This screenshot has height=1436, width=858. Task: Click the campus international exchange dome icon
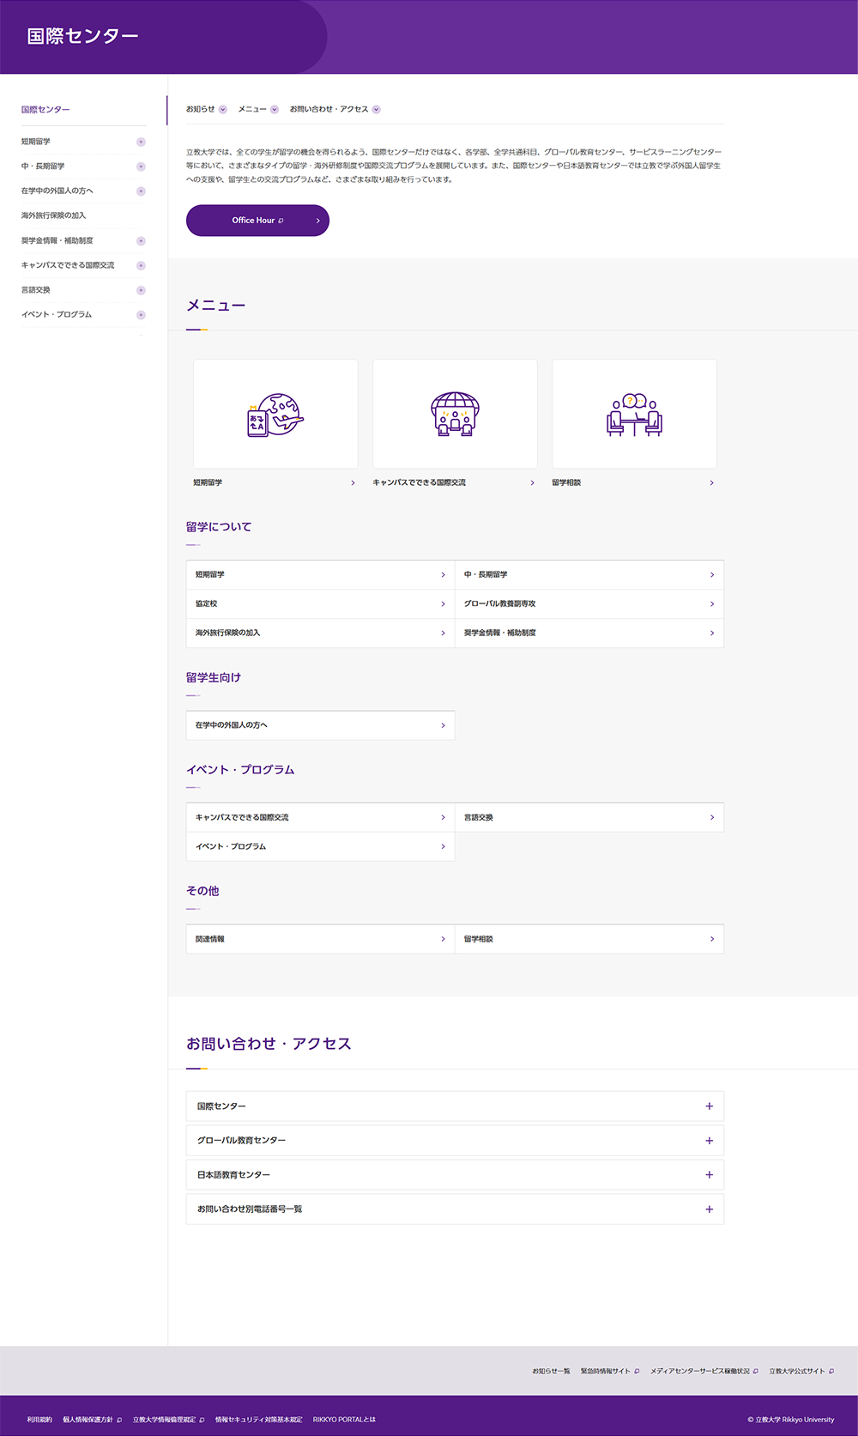pos(455,415)
